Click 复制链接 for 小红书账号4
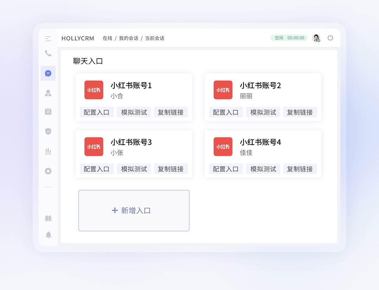379x290 pixels. pos(300,169)
